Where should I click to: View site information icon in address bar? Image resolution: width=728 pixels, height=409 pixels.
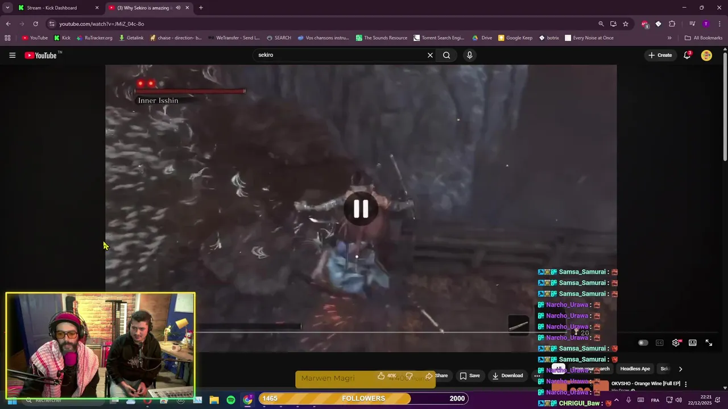[x=52, y=24]
